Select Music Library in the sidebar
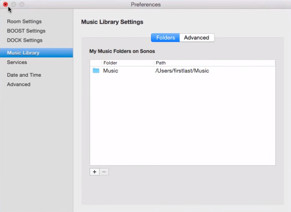 click(36, 53)
